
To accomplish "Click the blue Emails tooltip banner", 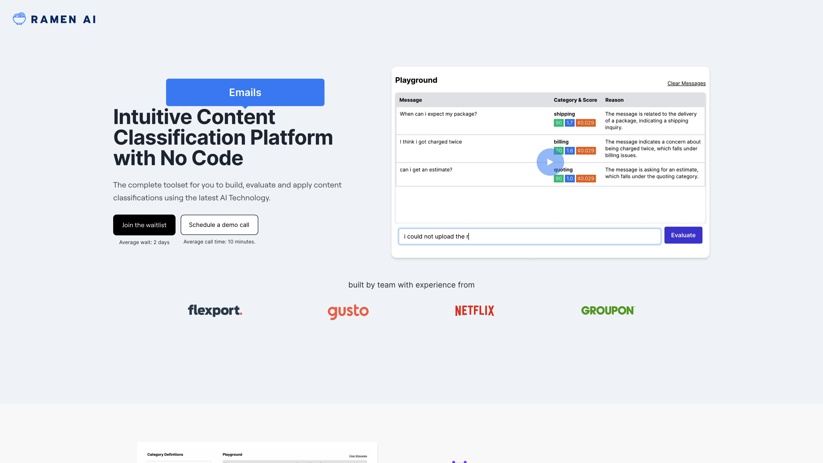I will 245,92.
